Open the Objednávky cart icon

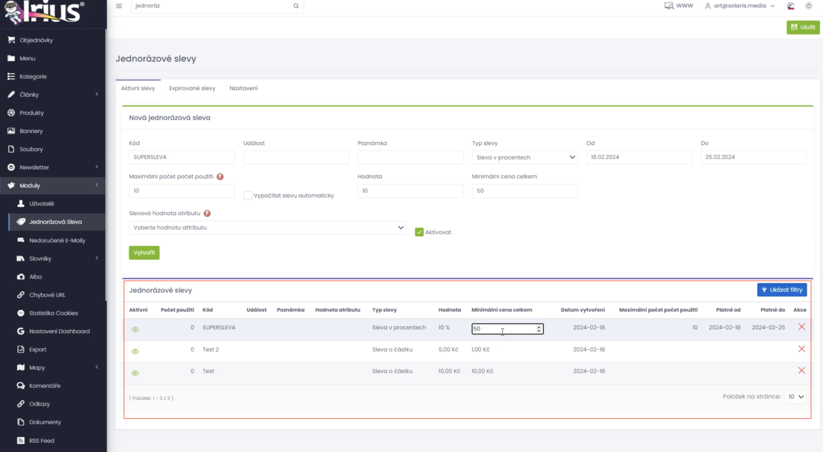click(11, 40)
